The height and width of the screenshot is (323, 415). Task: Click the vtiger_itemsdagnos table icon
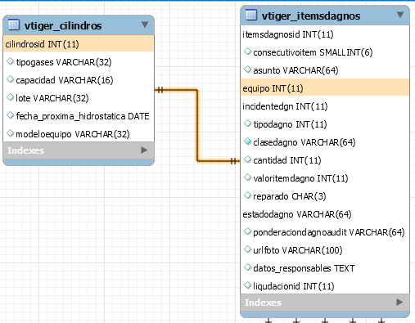pyautogui.click(x=251, y=15)
